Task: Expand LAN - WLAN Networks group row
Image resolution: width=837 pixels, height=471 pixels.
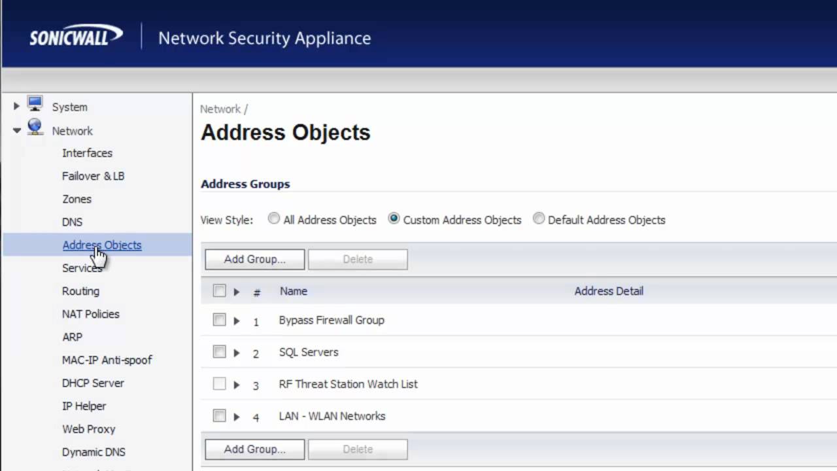Action: click(x=237, y=417)
